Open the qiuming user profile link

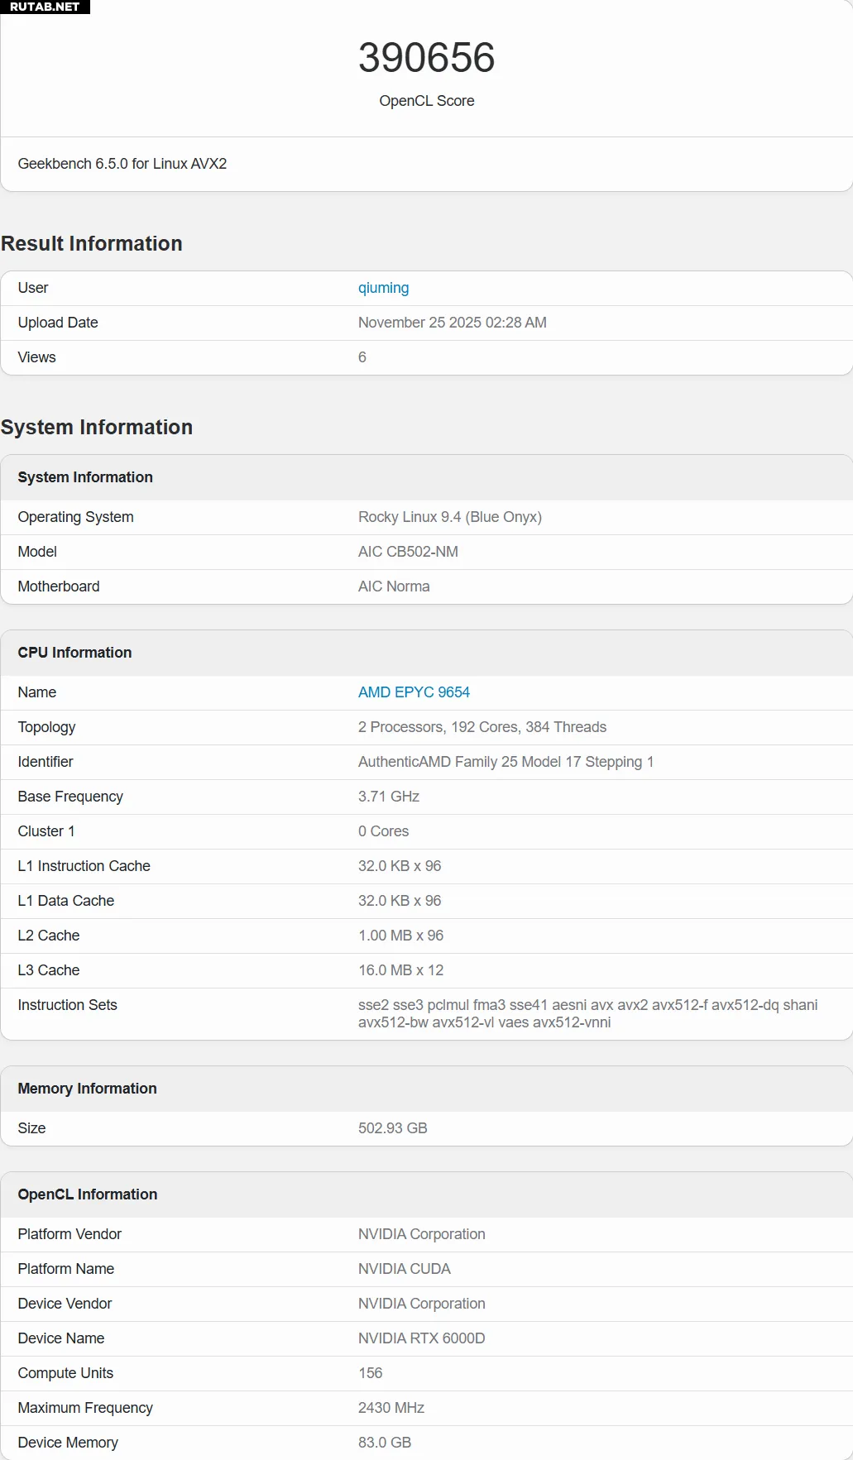tap(383, 288)
